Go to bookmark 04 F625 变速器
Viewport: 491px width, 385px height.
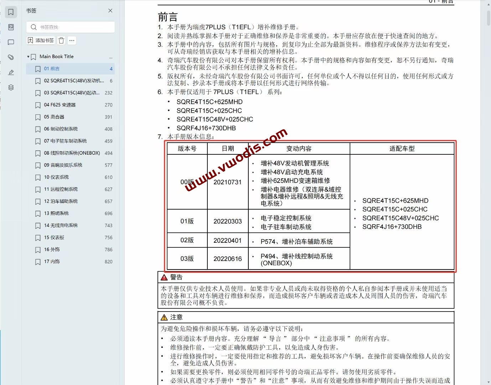pyautogui.click(x=71, y=105)
